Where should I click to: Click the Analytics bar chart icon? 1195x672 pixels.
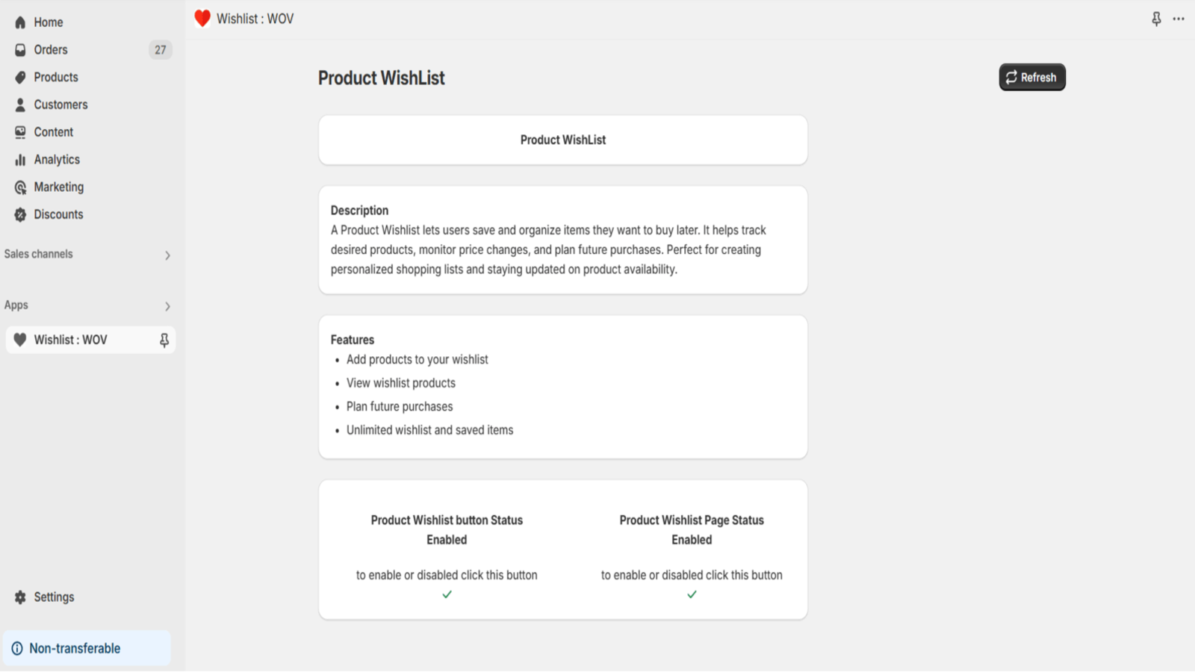(x=19, y=159)
